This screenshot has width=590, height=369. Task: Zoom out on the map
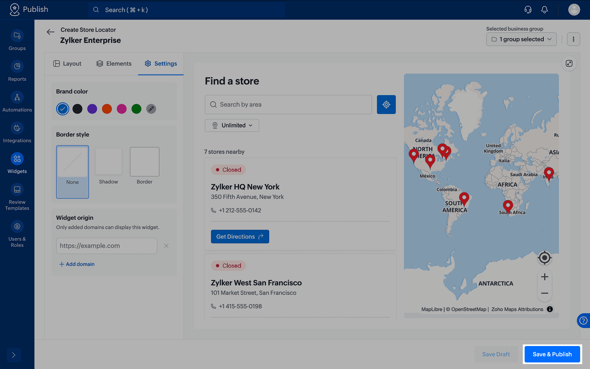click(x=545, y=293)
